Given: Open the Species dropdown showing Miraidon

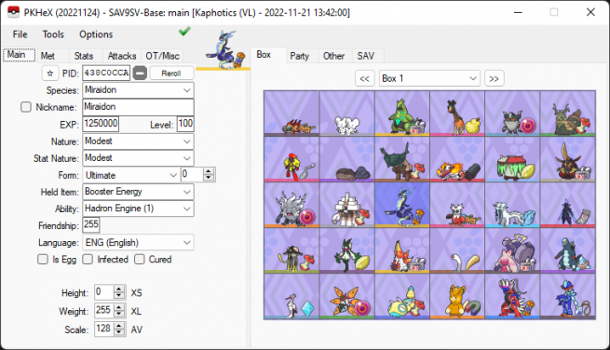Looking at the screenshot, I should tap(138, 90).
